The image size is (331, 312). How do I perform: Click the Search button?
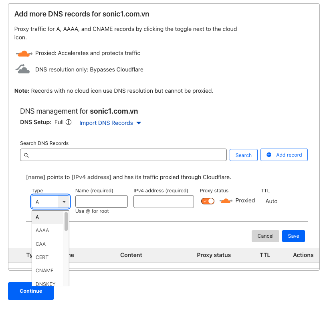(243, 155)
